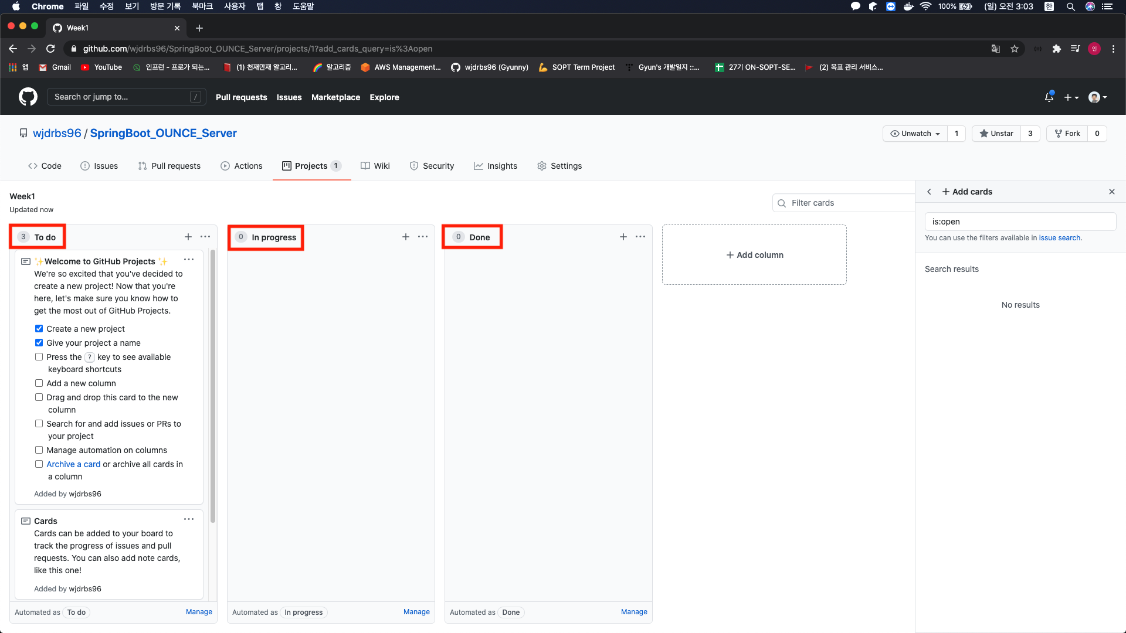Image resolution: width=1126 pixels, height=633 pixels.
Task: Tick Manage automation on columns checkbox
Action: pyautogui.click(x=39, y=450)
